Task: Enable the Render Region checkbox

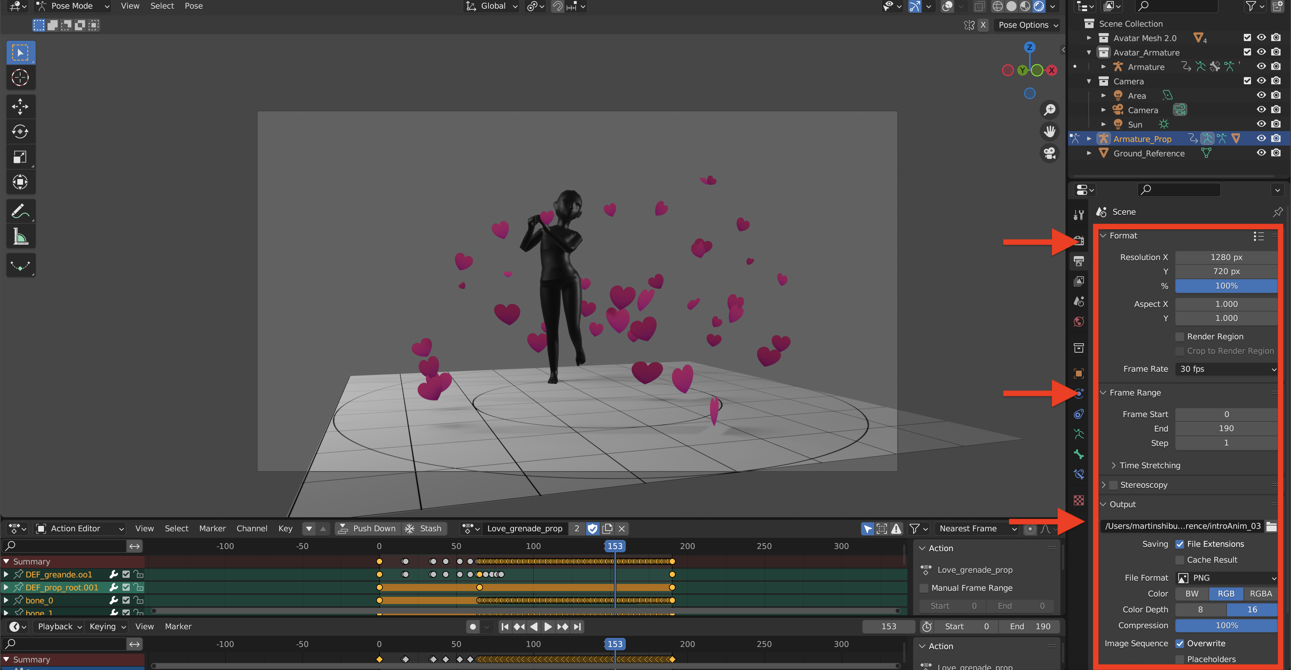Action: [1180, 336]
